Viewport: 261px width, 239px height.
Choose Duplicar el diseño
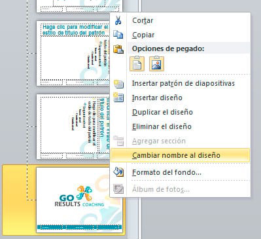[162, 112]
